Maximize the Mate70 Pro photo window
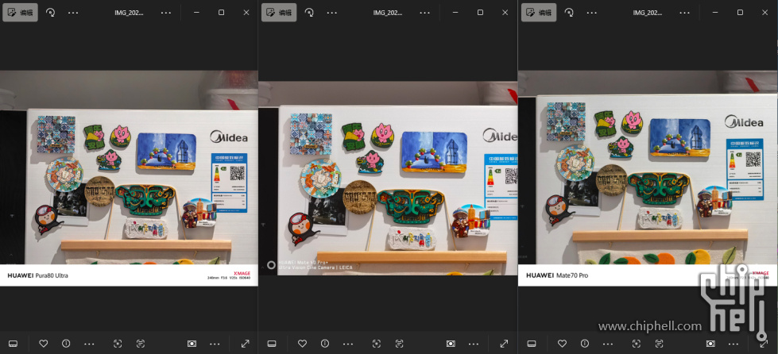The height and width of the screenshot is (354, 778). click(x=740, y=13)
